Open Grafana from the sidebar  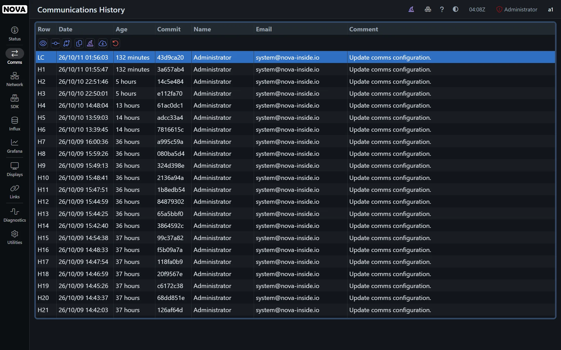15,146
